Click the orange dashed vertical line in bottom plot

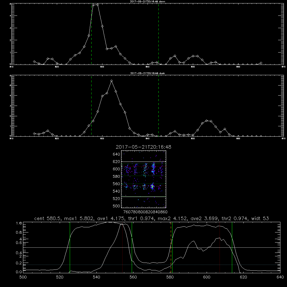171,247
